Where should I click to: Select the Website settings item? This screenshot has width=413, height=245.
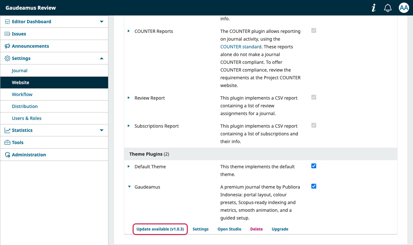point(54,83)
